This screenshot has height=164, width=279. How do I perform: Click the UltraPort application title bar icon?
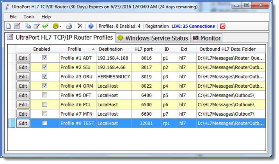click(x=7, y=7)
